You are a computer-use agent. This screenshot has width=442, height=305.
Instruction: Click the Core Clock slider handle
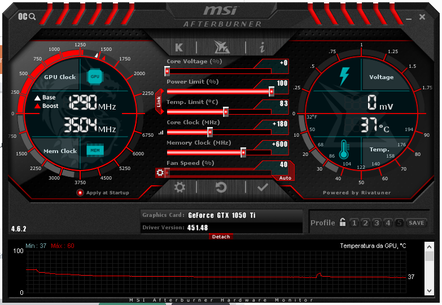(210, 132)
